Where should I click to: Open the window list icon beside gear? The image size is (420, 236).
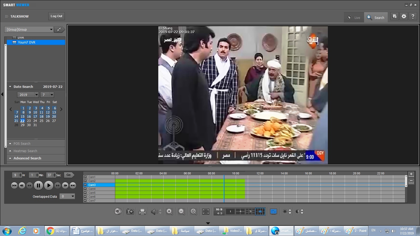pyautogui.click(x=395, y=16)
